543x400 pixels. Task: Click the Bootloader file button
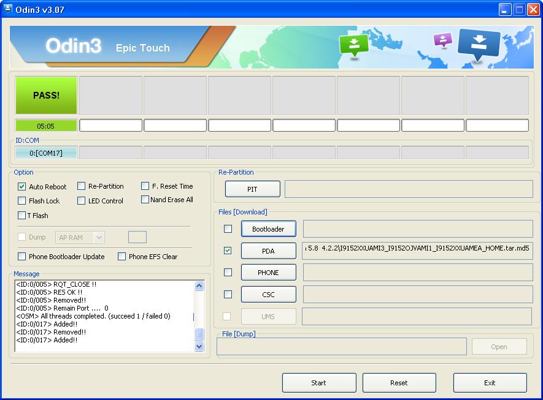pyautogui.click(x=268, y=229)
